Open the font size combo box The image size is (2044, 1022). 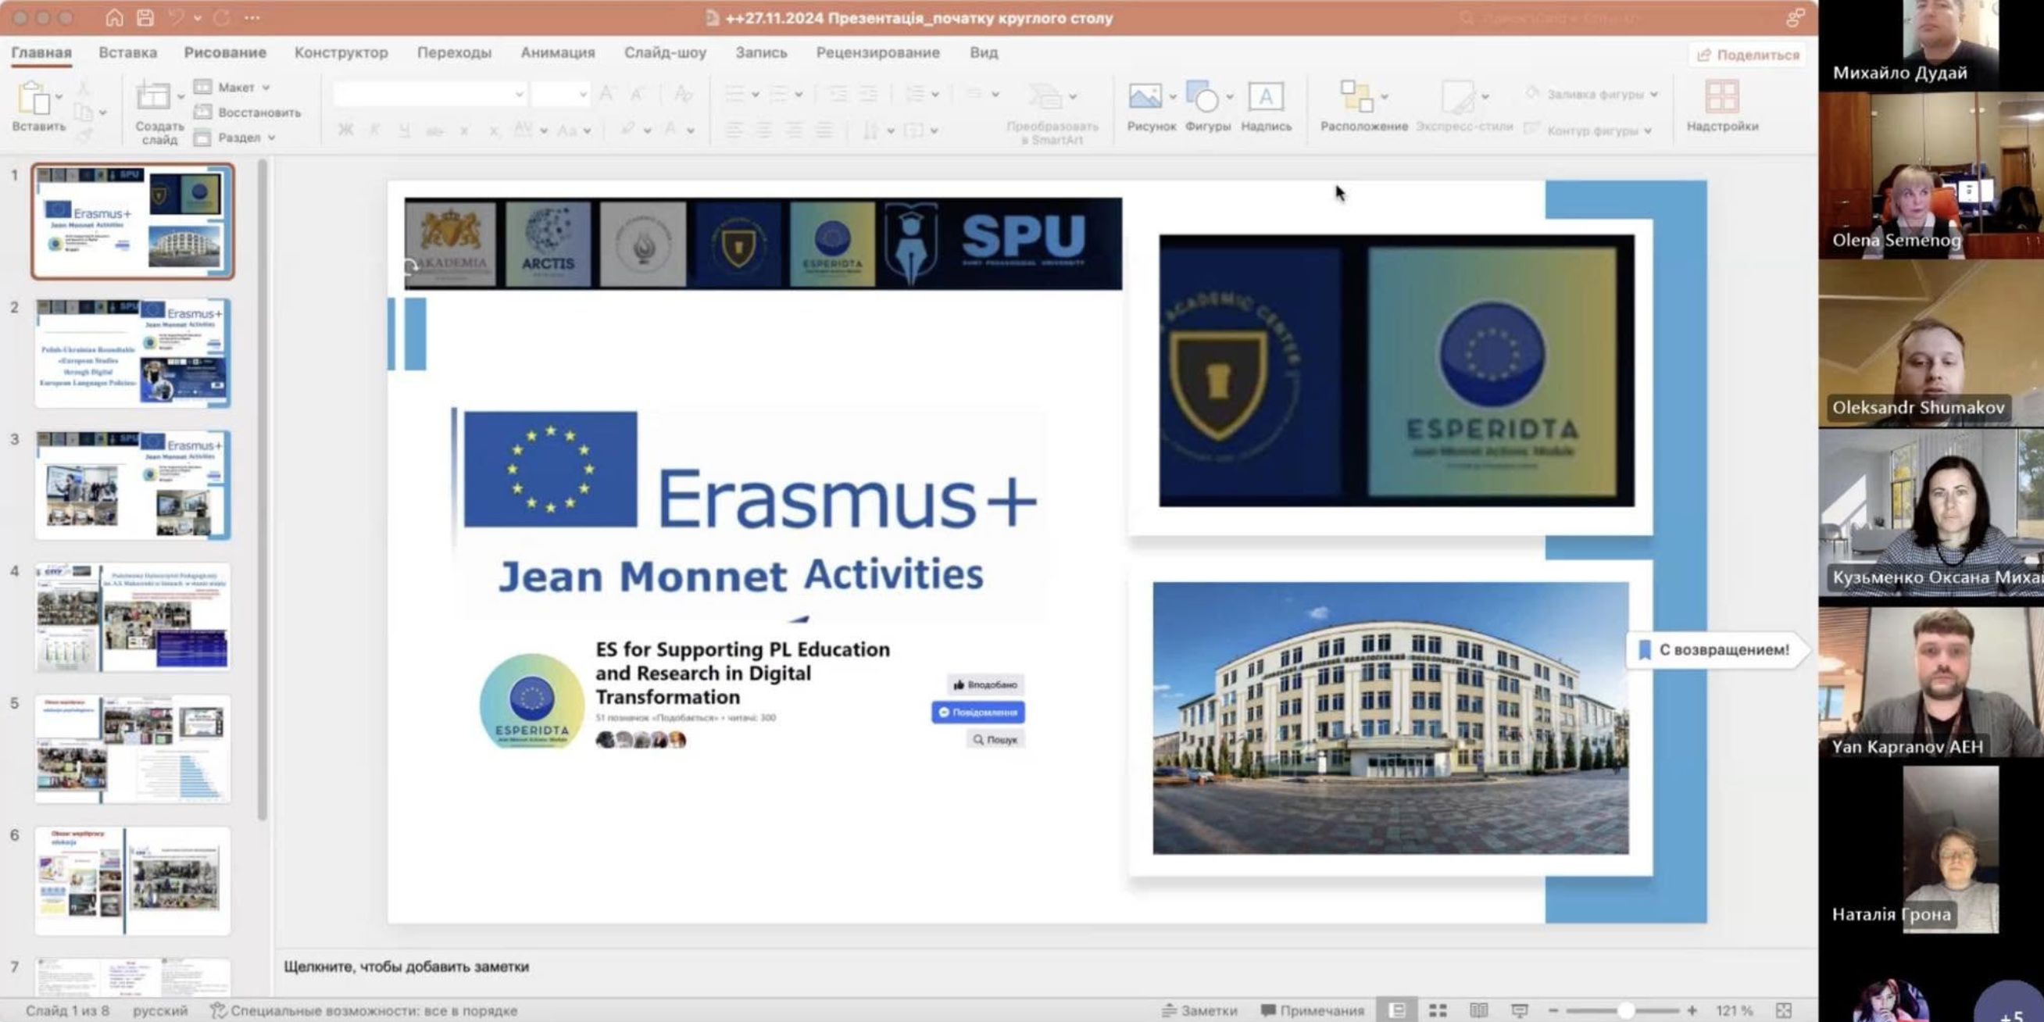[x=560, y=95]
